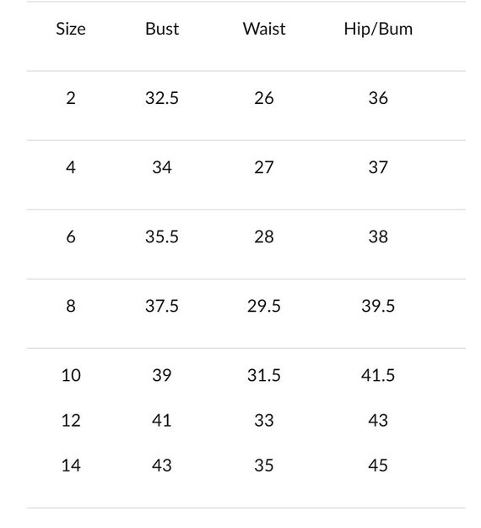The image size is (481, 528).
Task: Click the Hip/Bum column header
Action: 378,30
